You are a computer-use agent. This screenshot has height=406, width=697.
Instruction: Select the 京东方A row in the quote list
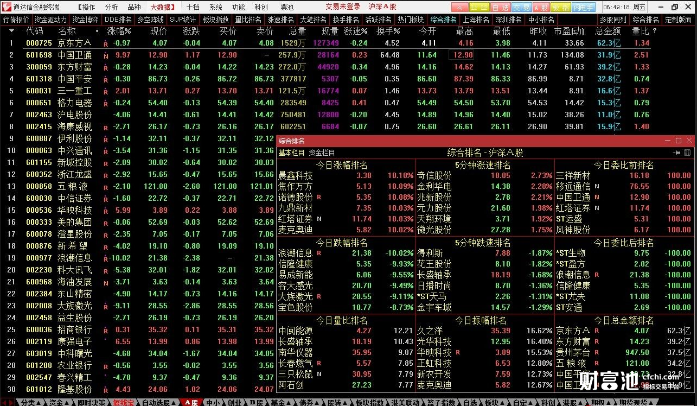pos(325,43)
